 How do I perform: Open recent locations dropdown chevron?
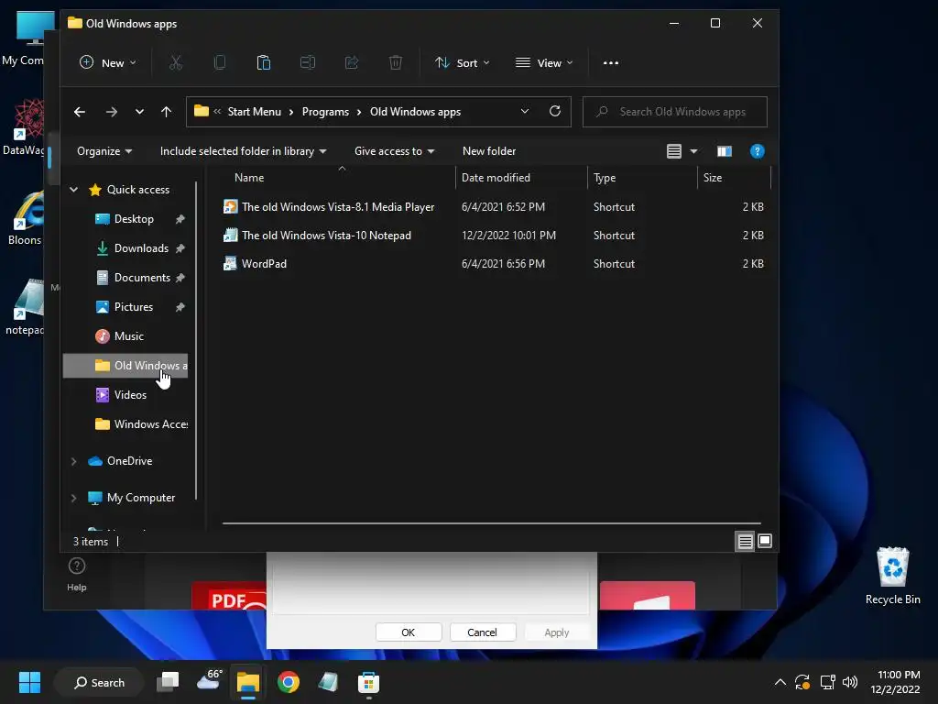tap(139, 112)
